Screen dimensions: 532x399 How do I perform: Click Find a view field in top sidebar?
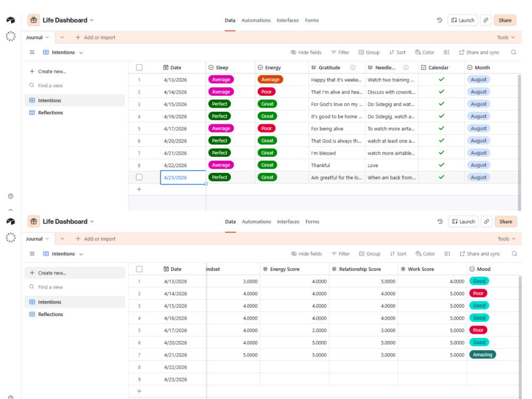pyautogui.click(x=74, y=86)
